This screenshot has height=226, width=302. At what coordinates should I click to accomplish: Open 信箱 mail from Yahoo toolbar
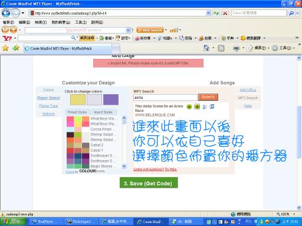[x=186, y=38]
